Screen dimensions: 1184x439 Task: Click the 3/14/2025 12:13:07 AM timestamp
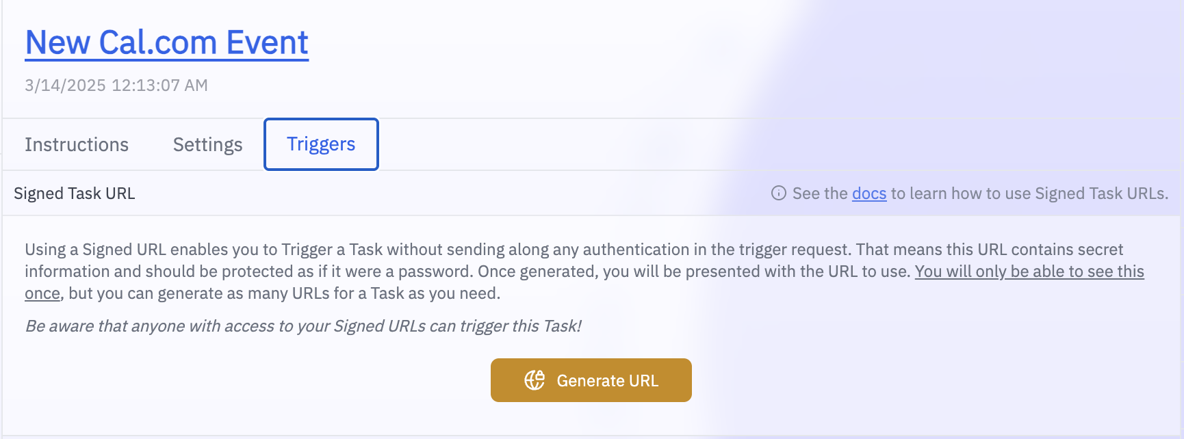(116, 85)
